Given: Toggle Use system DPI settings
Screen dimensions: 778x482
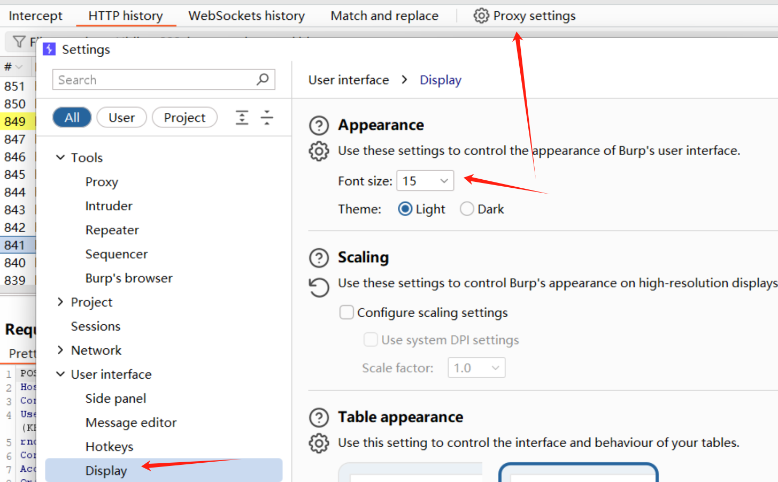Looking at the screenshot, I should (x=371, y=339).
